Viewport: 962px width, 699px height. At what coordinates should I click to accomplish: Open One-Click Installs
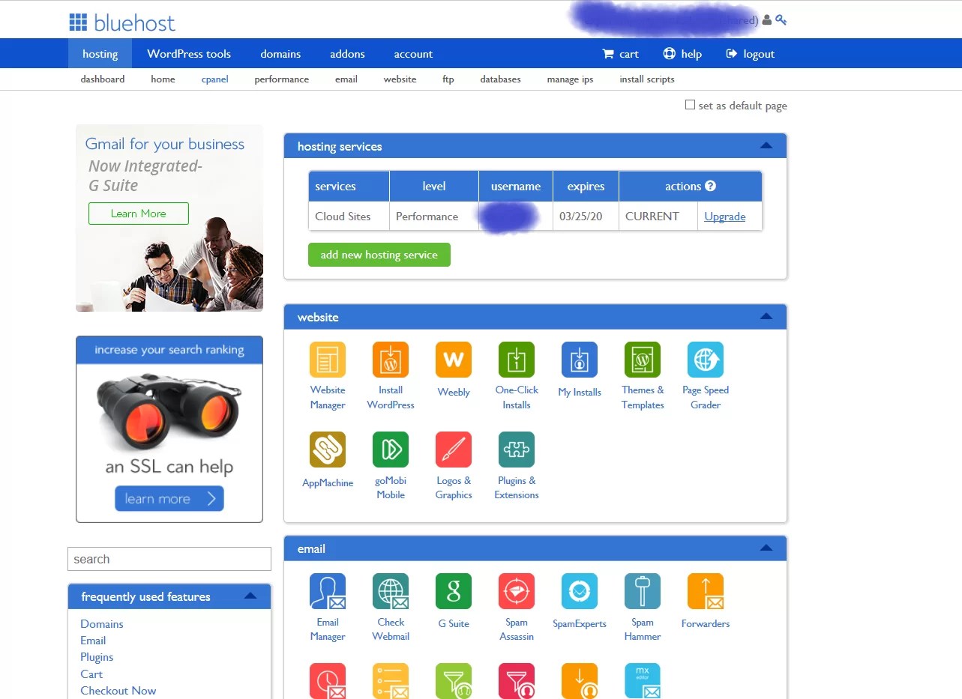click(517, 360)
